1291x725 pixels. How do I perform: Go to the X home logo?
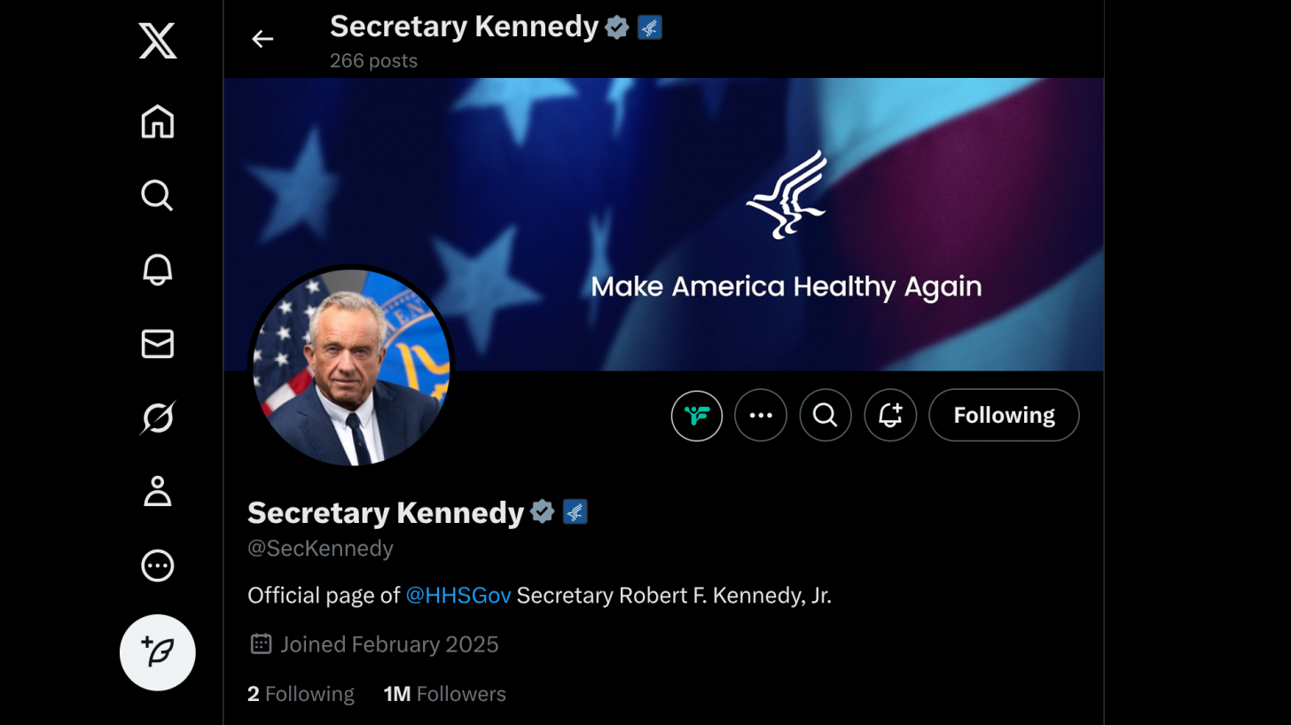pos(158,41)
